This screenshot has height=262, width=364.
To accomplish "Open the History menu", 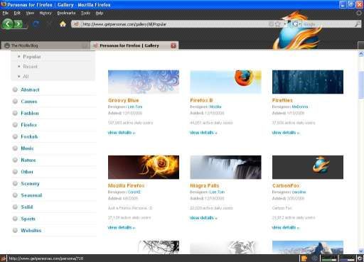I will pos(45,13).
